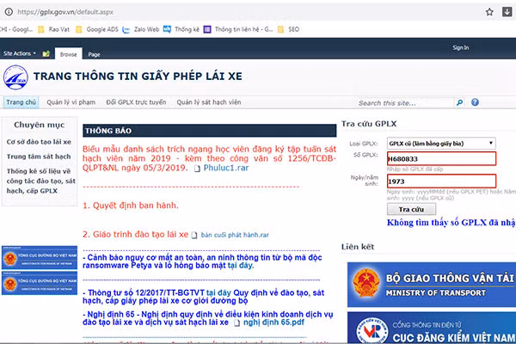Click the browser address bar URL
The image size is (516, 344).
click(65, 12)
